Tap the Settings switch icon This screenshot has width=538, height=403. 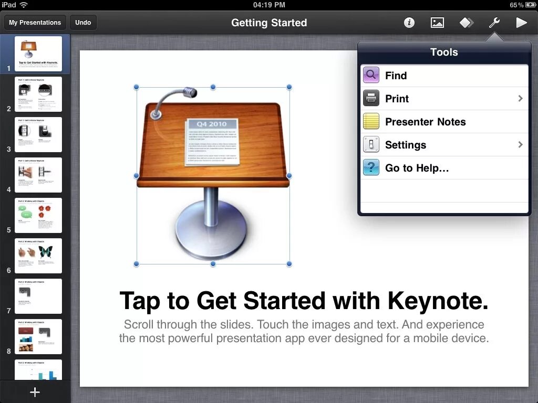371,144
